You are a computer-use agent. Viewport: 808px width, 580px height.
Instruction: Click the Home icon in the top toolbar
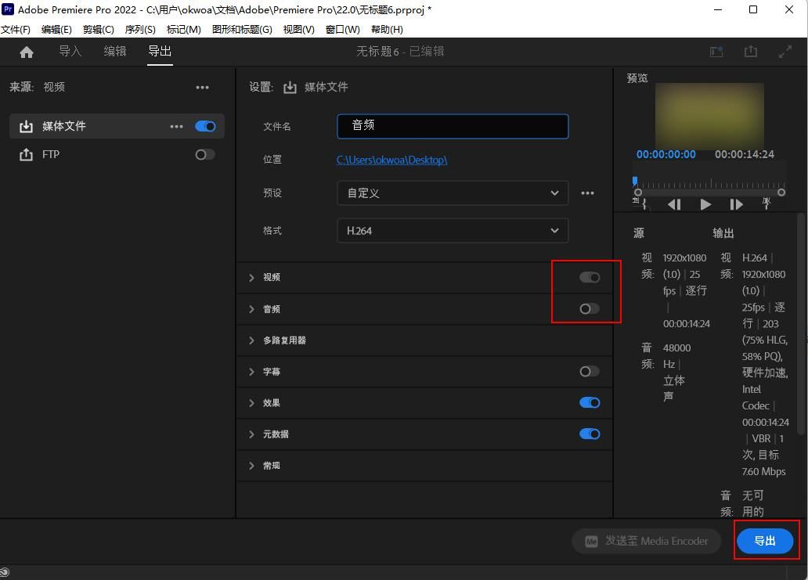[27, 51]
